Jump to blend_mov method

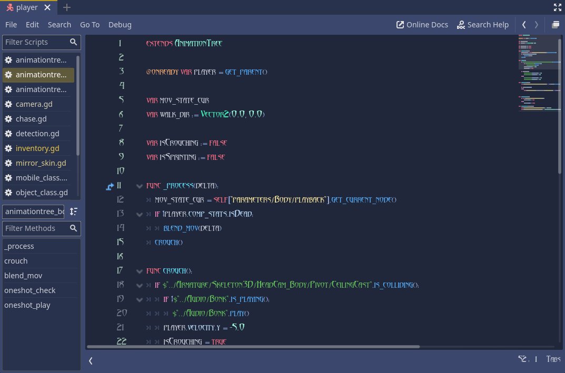tap(41, 276)
